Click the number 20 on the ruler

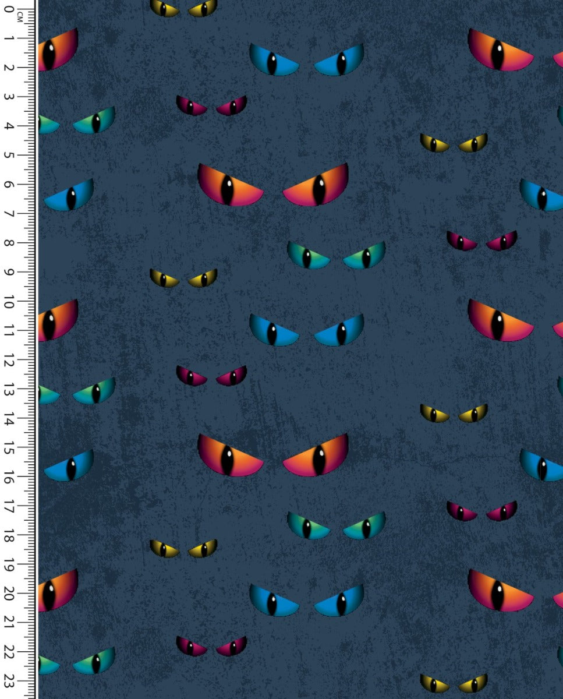(9, 594)
